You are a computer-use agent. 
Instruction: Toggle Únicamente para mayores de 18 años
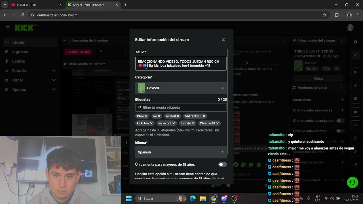tap(223, 165)
